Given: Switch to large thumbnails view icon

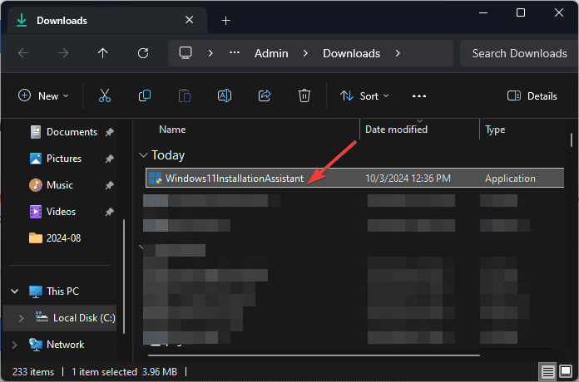Looking at the screenshot, I should point(566,370).
